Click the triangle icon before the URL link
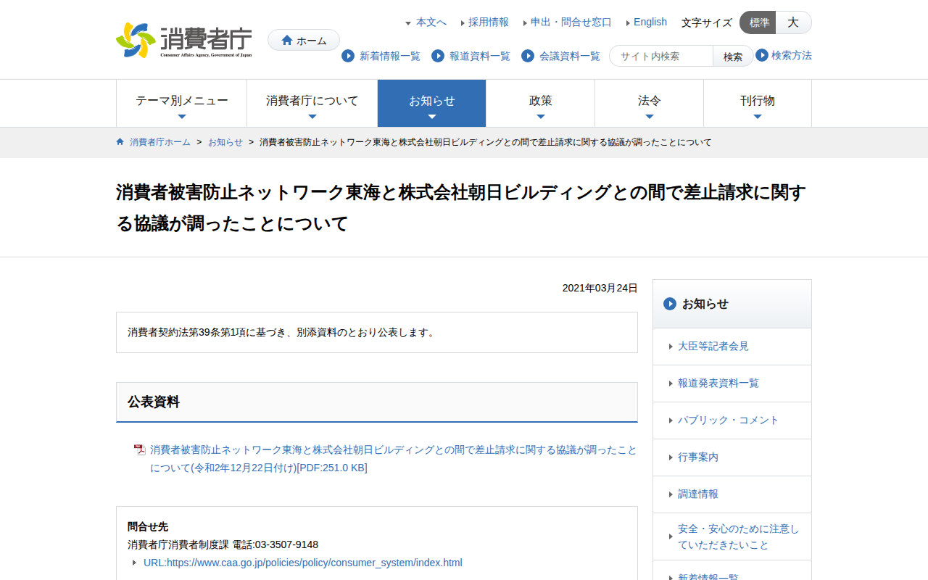 135,562
